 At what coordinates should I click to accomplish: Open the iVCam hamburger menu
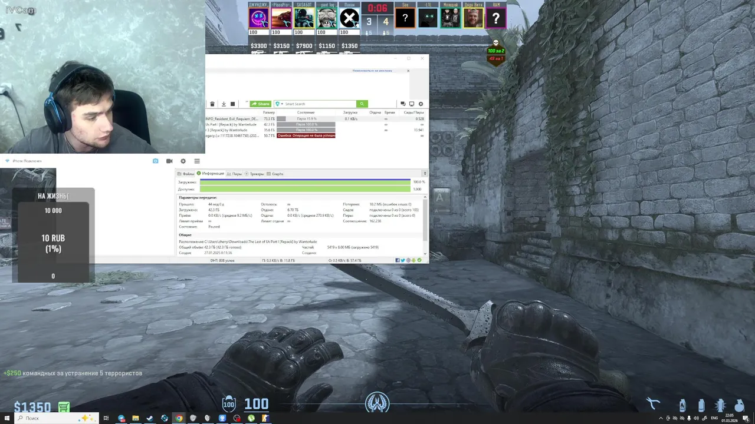pyautogui.click(x=197, y=161)
